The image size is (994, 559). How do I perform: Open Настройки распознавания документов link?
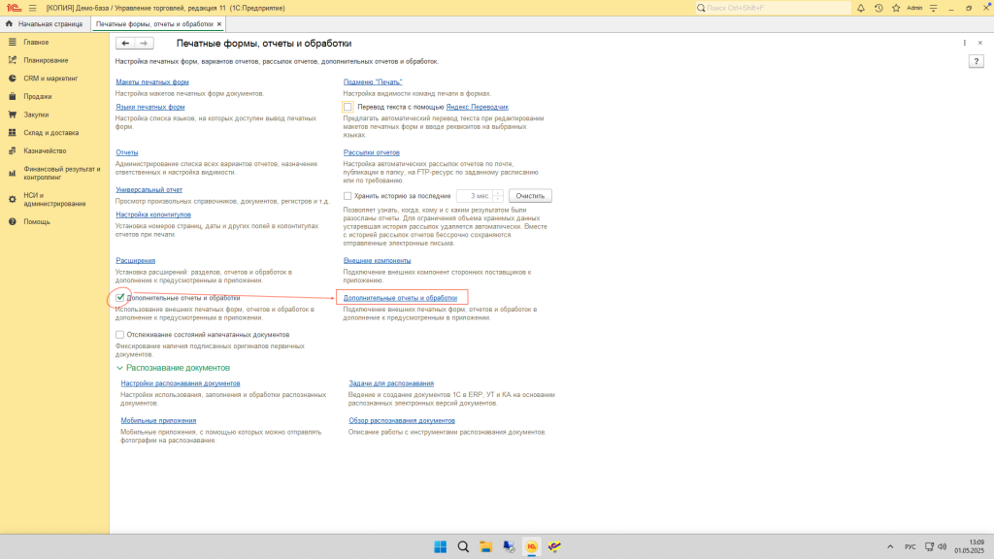click(x=181, y=383)
